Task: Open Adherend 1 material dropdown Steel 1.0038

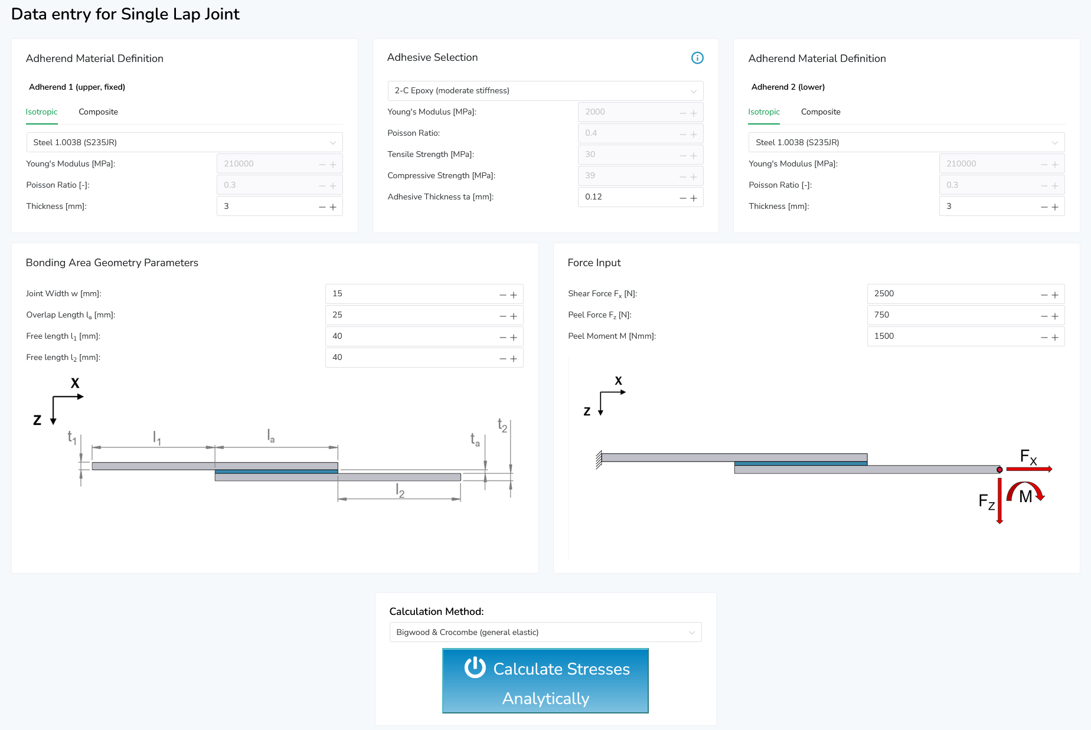Action: click(184, 142)
